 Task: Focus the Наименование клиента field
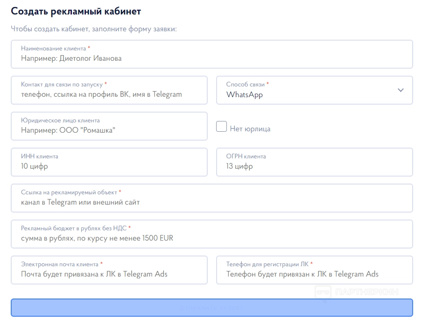click(x=211, y=58)
